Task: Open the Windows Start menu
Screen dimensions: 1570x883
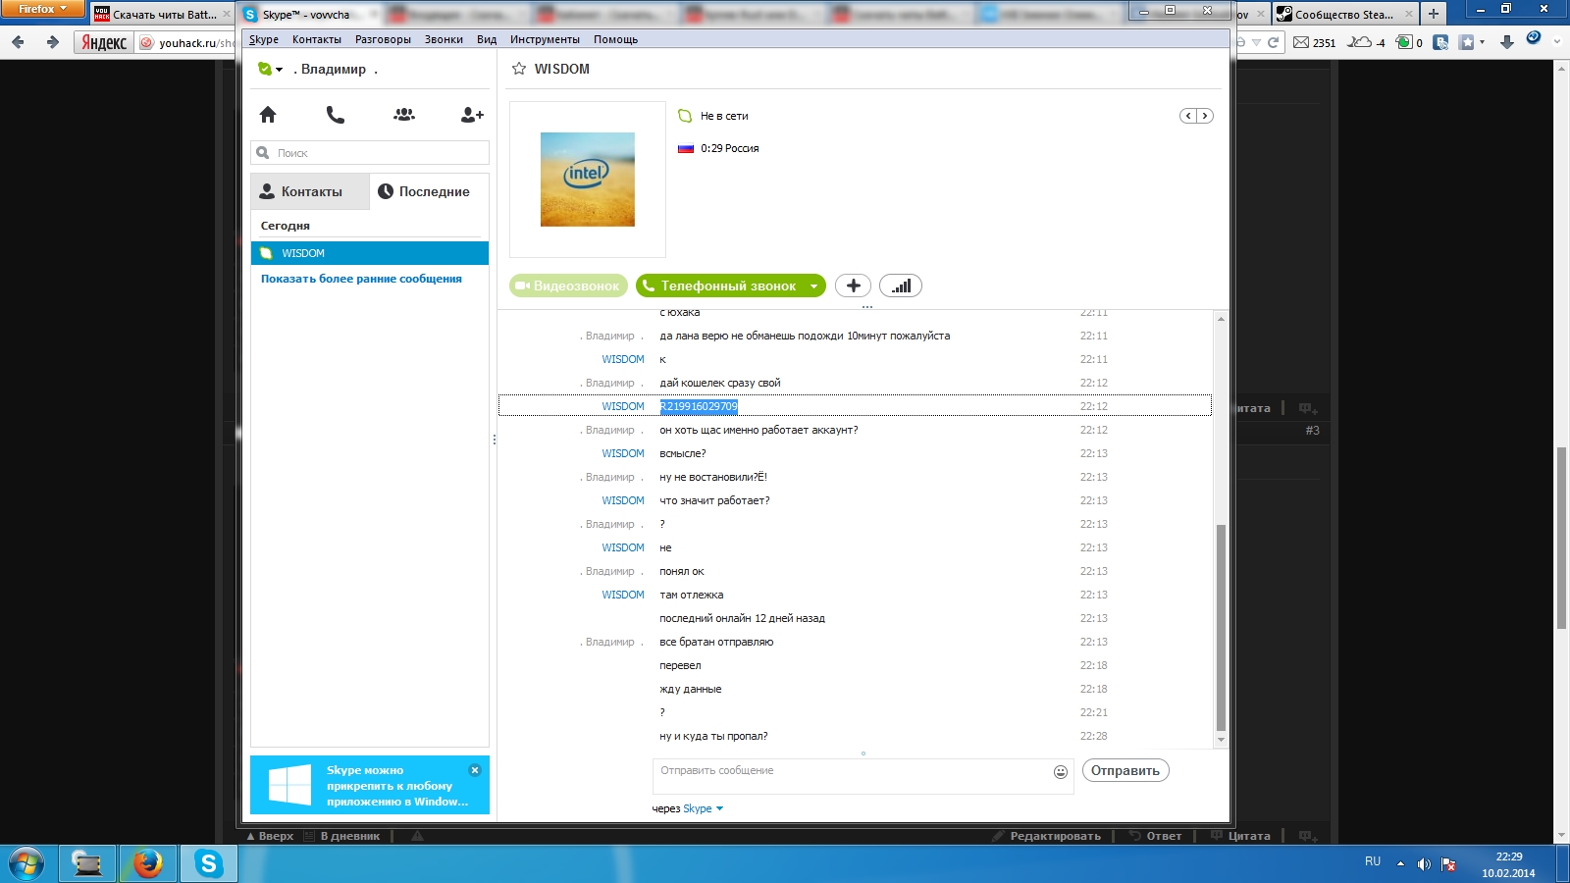Action: coord(26,864)
